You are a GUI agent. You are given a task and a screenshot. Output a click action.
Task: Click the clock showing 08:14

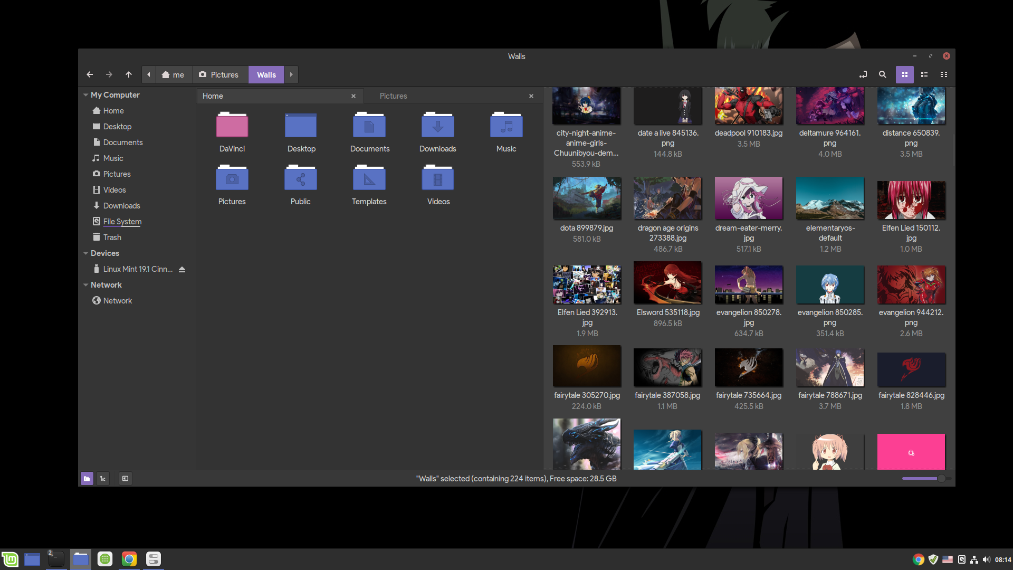tap(1003, 559)
